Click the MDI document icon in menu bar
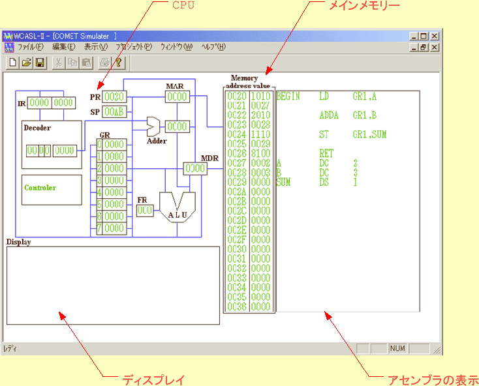 (9, 47)
